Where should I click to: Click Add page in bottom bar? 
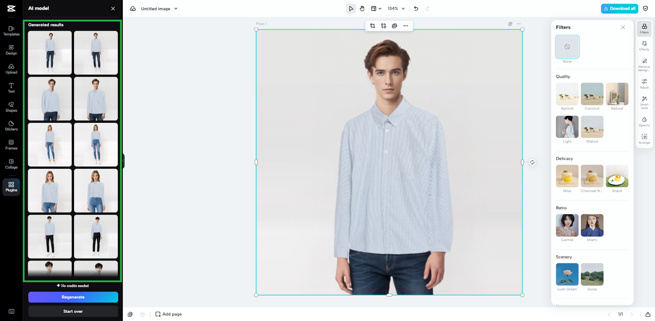168,314
